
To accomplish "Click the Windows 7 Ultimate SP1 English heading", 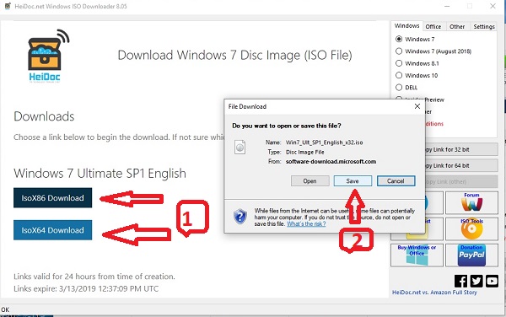I will [x=100, y=174].
